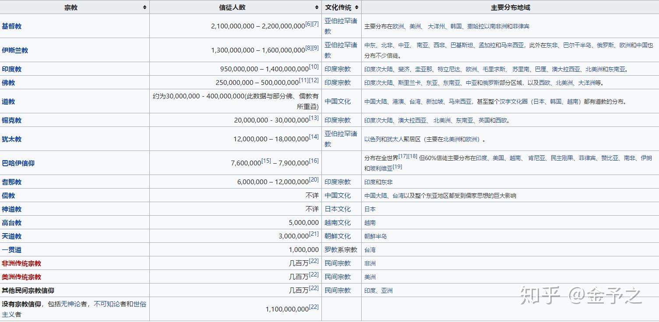Viewport: 659px width, 322px height.
Task: Open 中国文化 link in 道教 row
Action: tap(338, 101)
